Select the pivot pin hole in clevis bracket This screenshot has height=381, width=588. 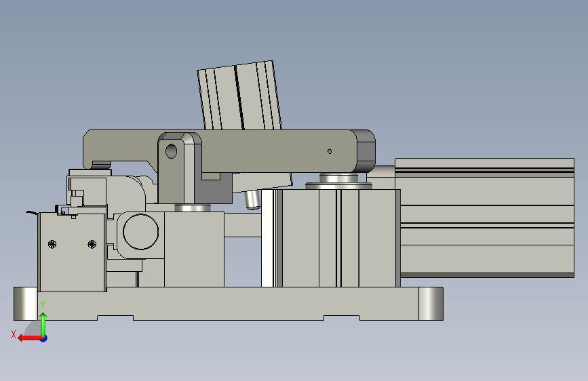coord(171,151)
